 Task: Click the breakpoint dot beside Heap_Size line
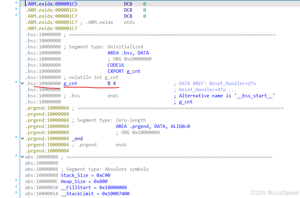pyautogui.click(x=16, y=180)
